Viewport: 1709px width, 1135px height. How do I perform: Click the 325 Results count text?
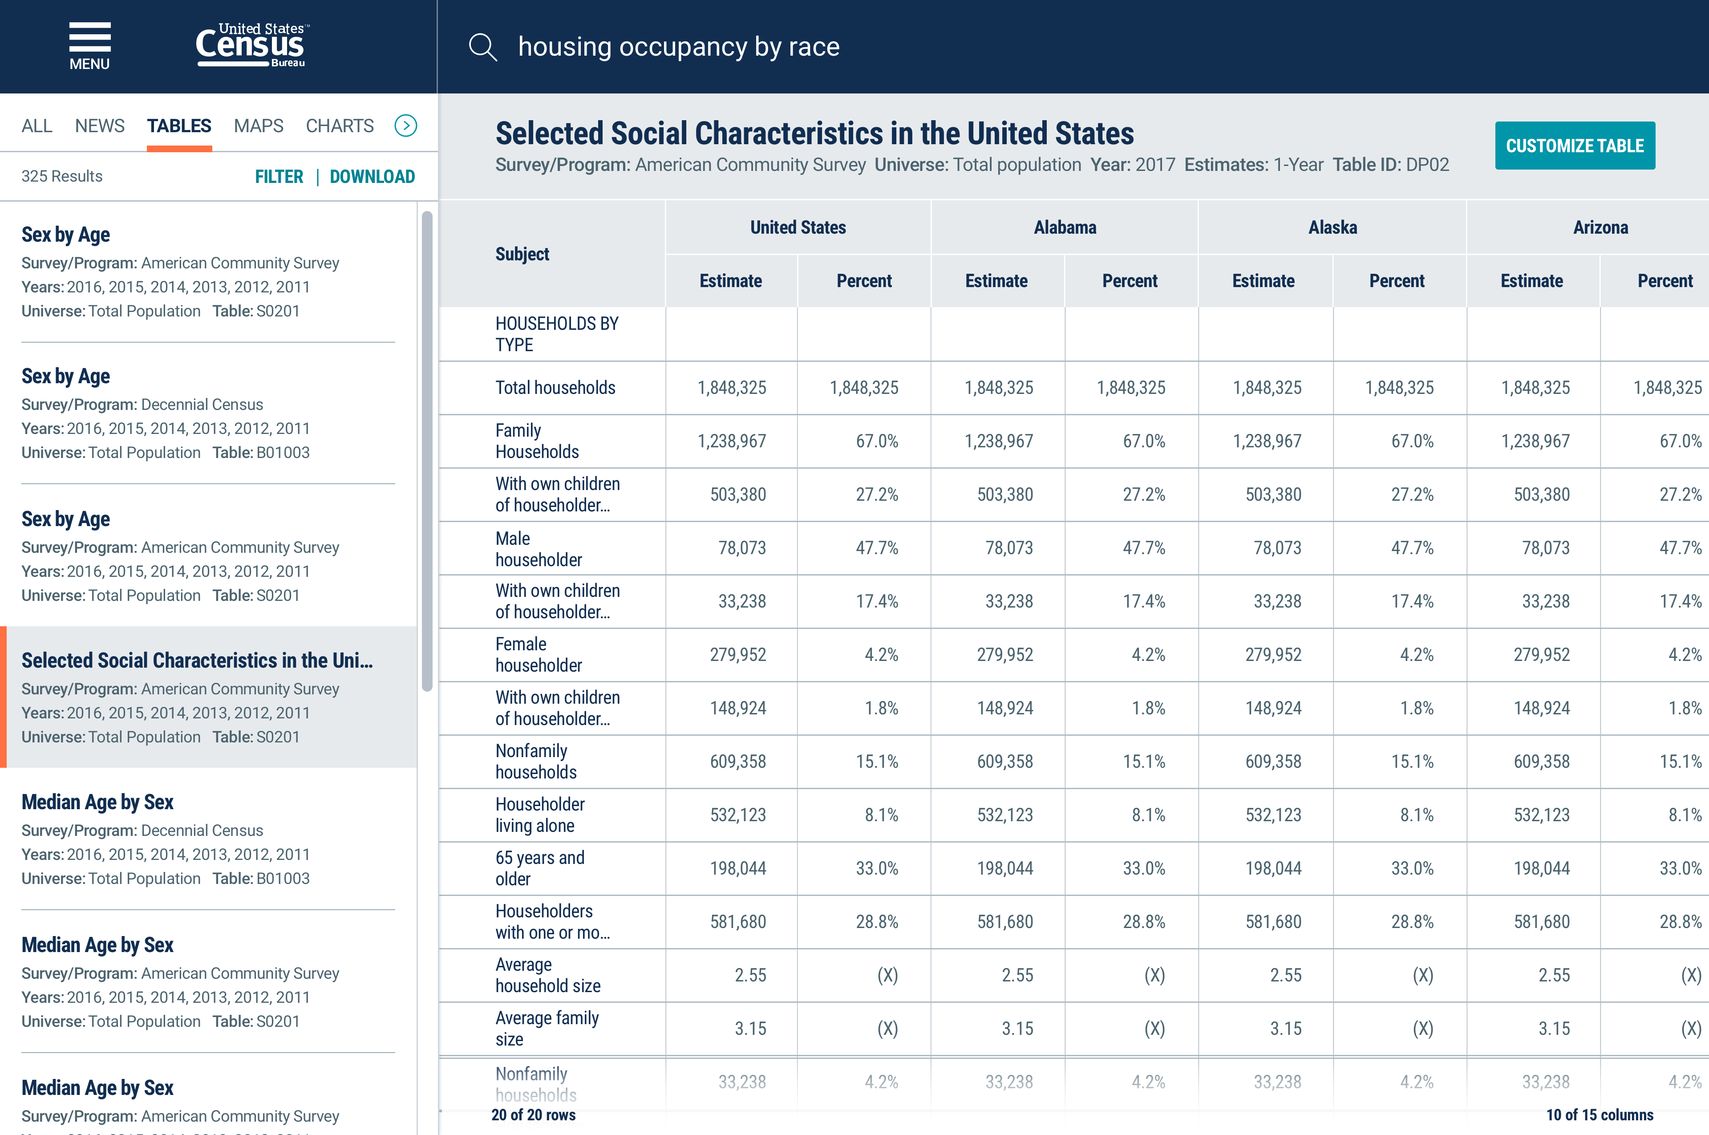point(61,177)
